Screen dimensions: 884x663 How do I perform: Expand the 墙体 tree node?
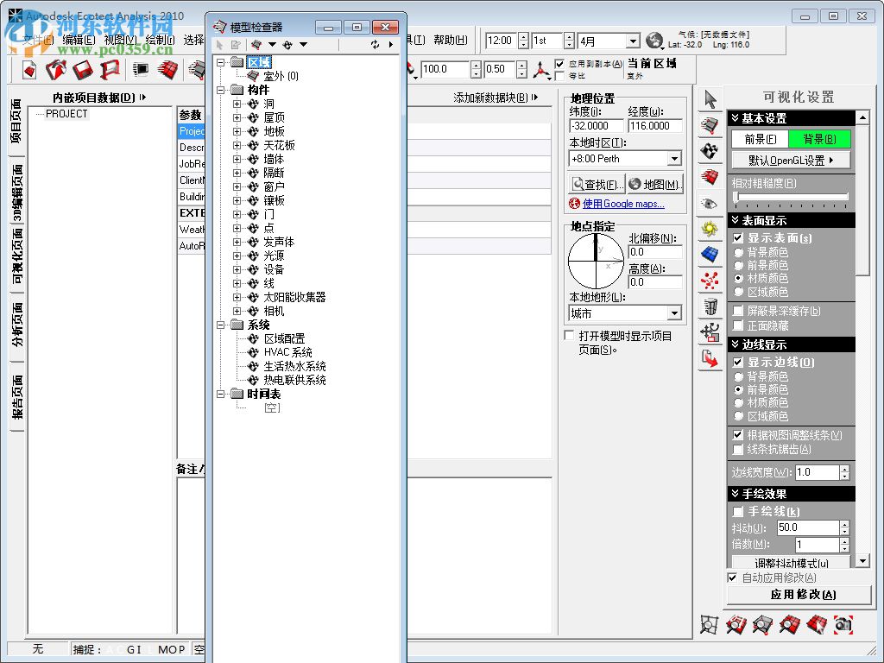pyautogui.click(x=237, y=159)
